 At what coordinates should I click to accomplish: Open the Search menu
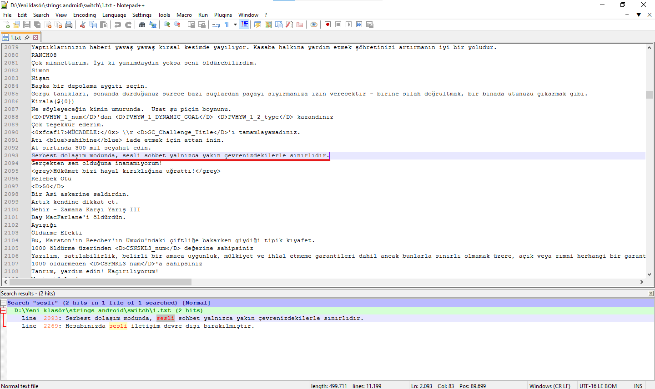tap(41, 15)
